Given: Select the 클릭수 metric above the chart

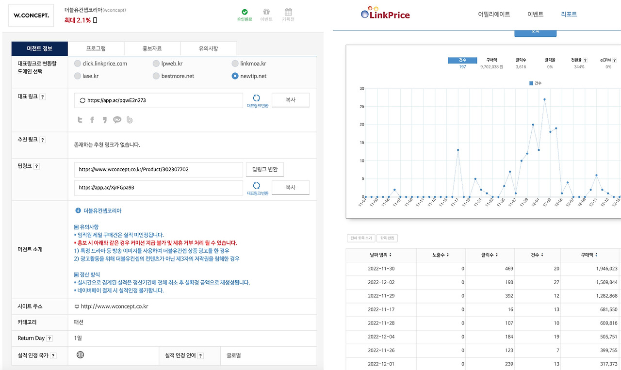Looking at the screenshot, I should point(522,60).
